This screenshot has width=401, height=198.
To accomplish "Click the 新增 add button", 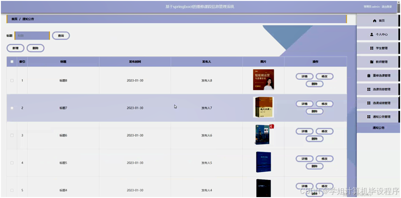I will 15,48.
